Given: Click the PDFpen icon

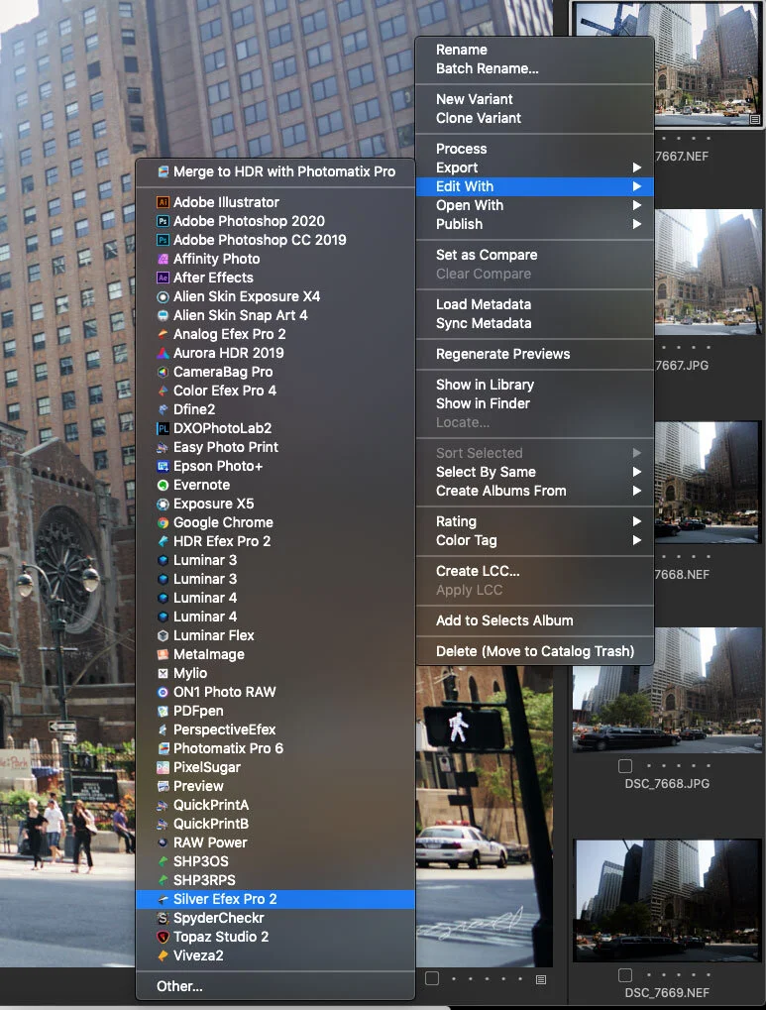Looking at the screenshot, I should (x=163, y=711).
